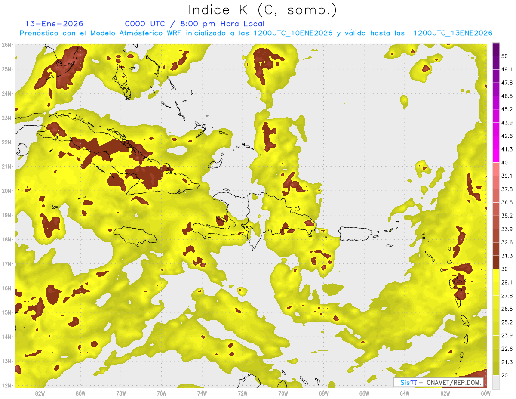Image resolution: width=516 pixels, height=399 pixels.
Task: Click the colorbar value 43.9
Action: [507, 123]
